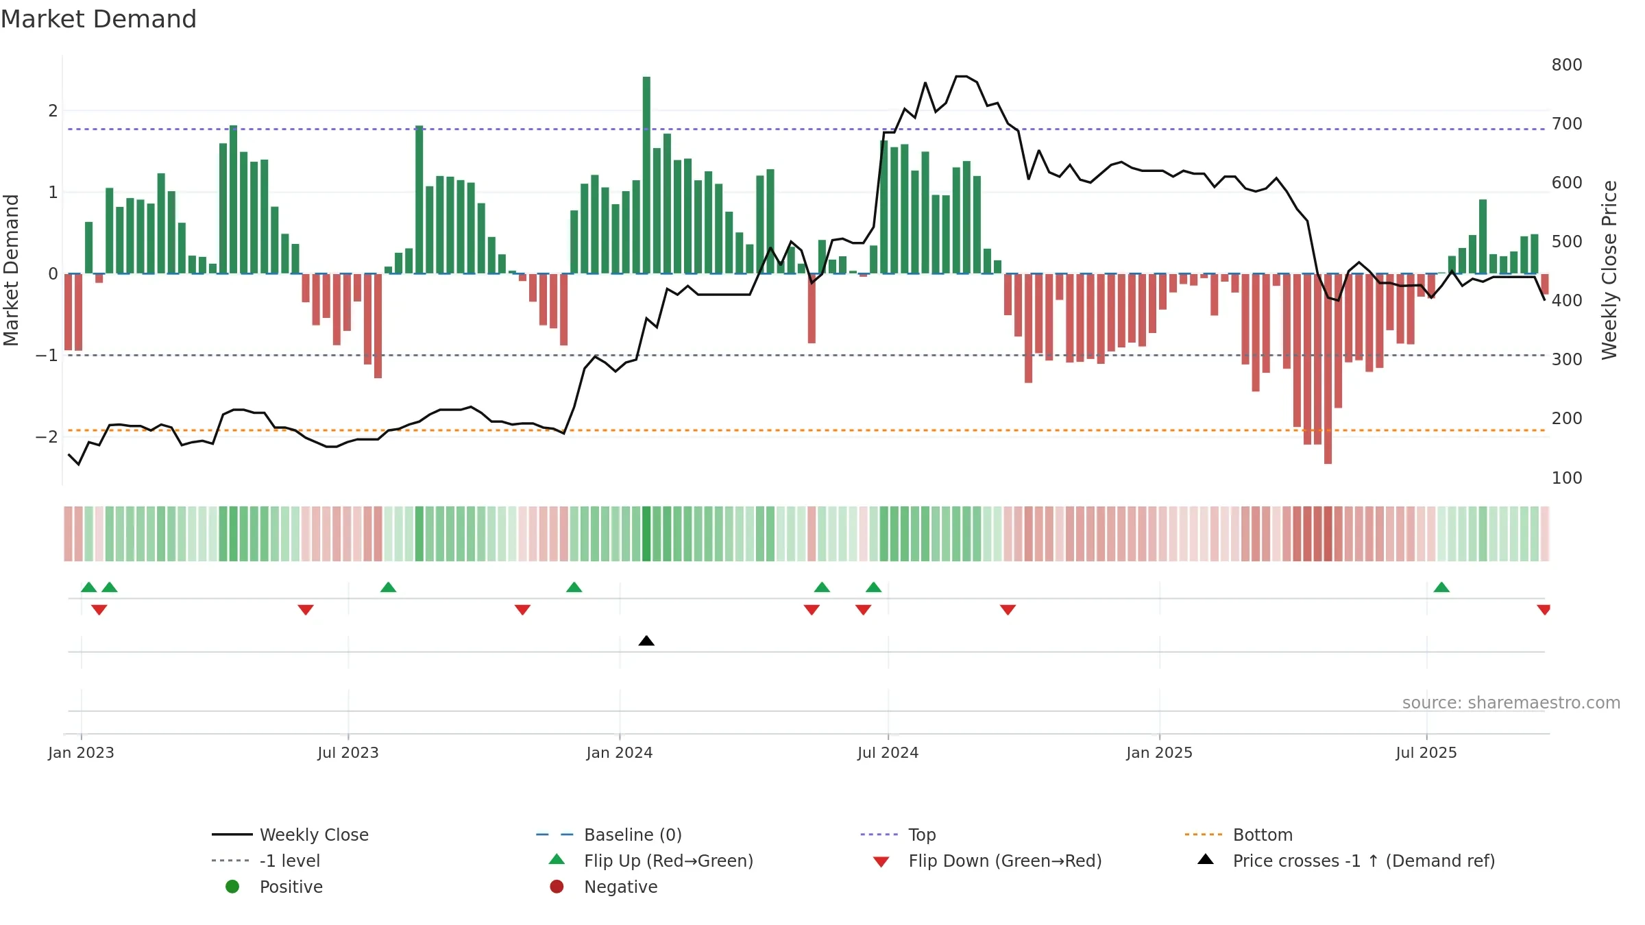Click the Jul 2023 x-axis label
This screenshot has height=925, width=1645.
[348, 752]
